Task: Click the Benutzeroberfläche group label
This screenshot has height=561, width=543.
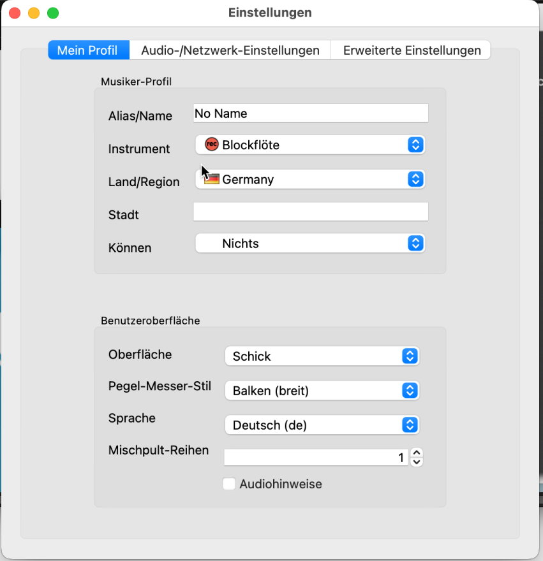Action: [151, 321]
